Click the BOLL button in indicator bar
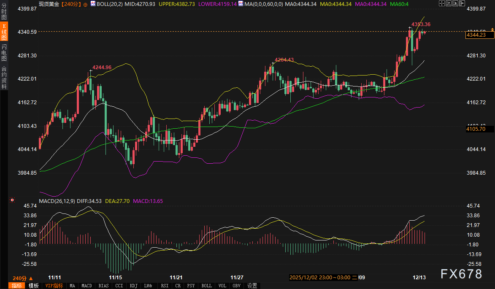This screenshot has height=289, width=495. click(206, 286)
